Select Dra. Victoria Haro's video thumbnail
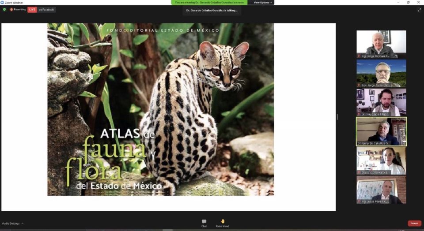Screen dimensions: 424x231 (x=381, y=160)
